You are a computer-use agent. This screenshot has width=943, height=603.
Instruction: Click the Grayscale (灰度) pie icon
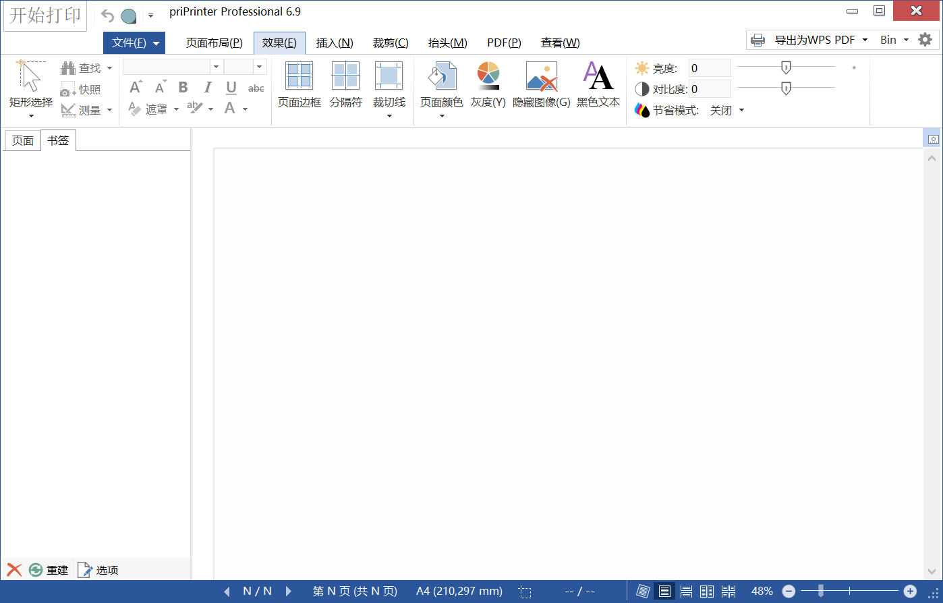click(x=488, y=76)
